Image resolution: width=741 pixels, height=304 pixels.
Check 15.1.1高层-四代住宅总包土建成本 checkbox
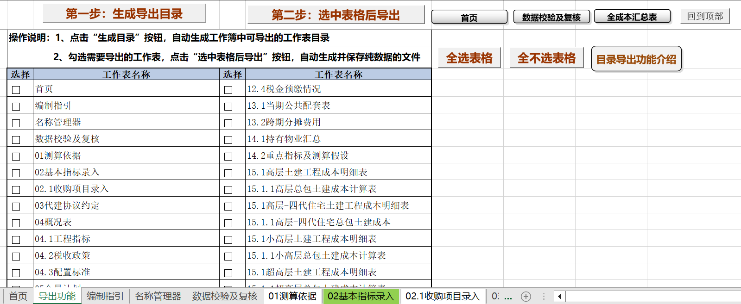tap(228, 223)
